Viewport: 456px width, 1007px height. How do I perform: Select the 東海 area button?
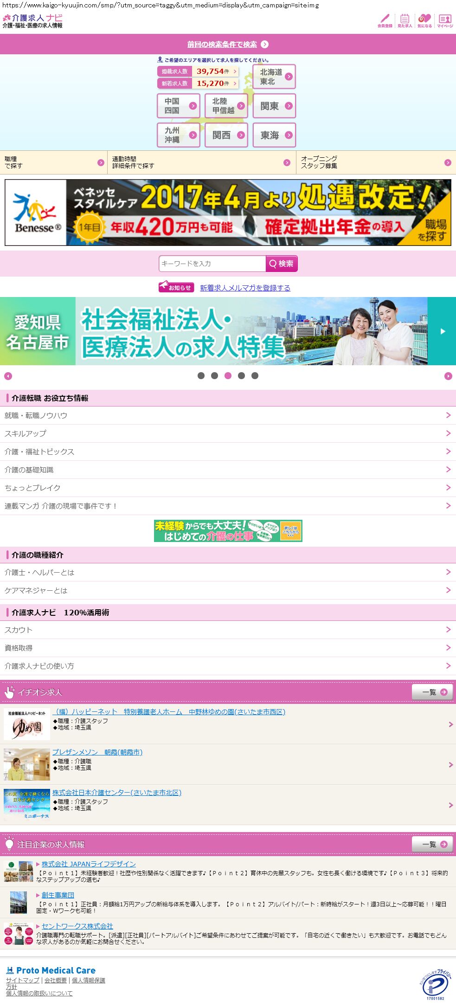click(274, 135)
